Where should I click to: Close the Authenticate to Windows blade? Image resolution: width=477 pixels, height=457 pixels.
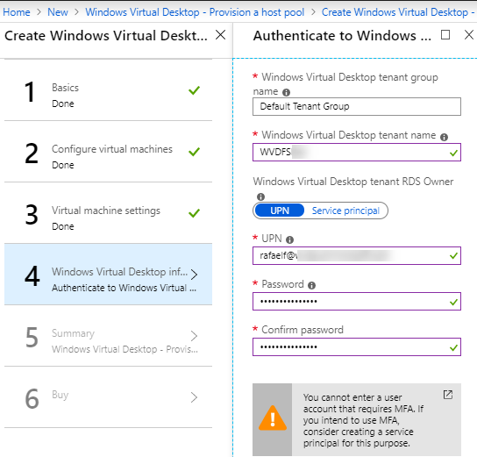click(x=469, y=35)
